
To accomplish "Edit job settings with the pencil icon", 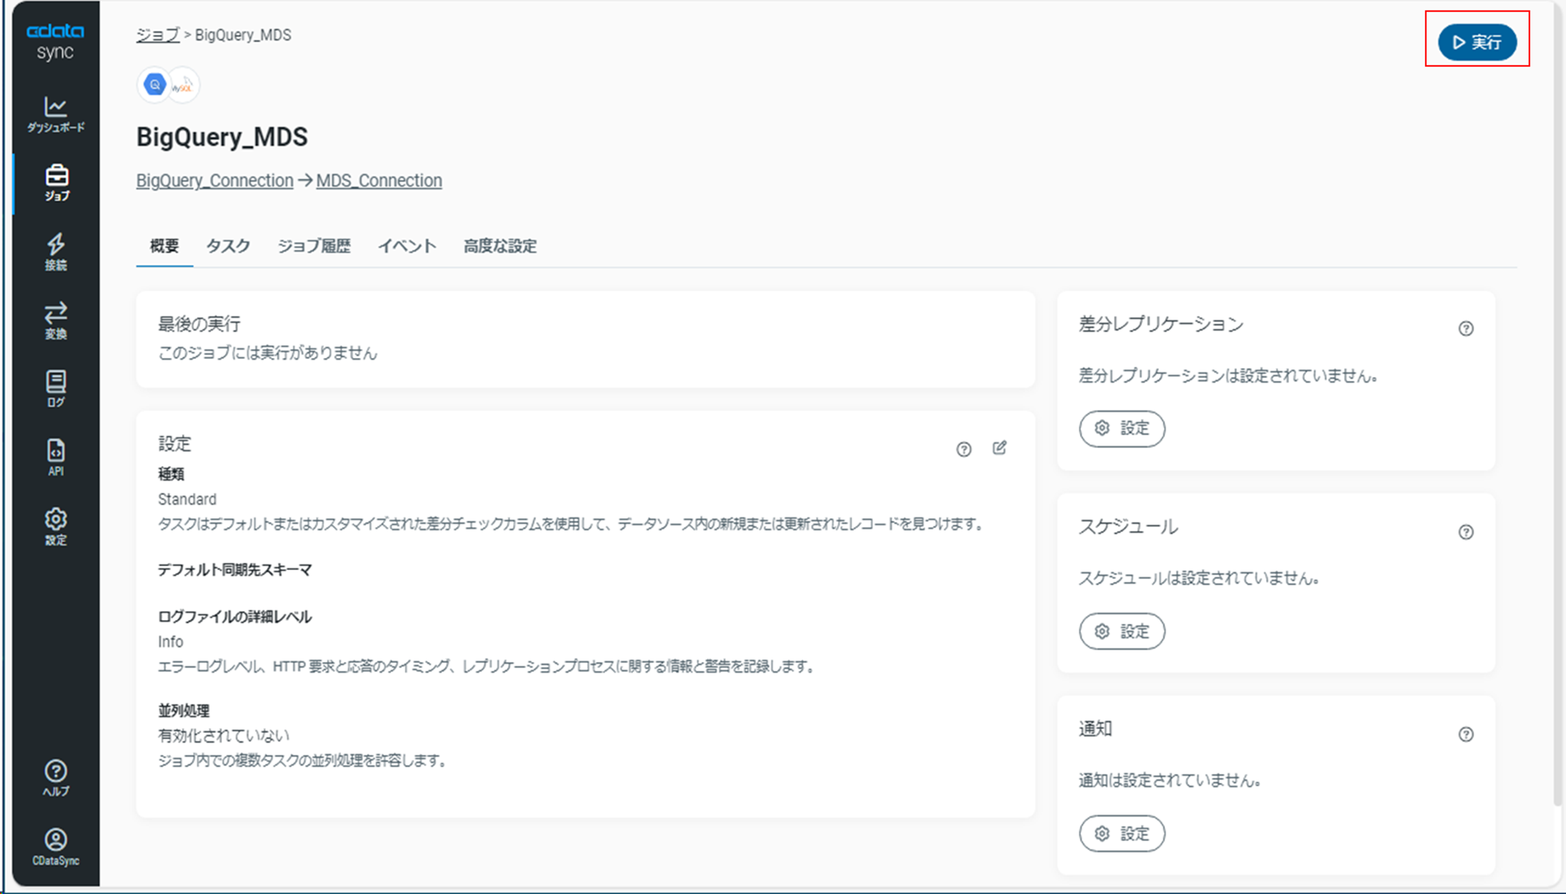I will (x=999, y=448).
